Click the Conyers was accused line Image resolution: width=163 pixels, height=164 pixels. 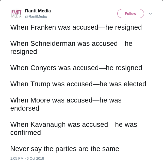click(x=76, y=68)
